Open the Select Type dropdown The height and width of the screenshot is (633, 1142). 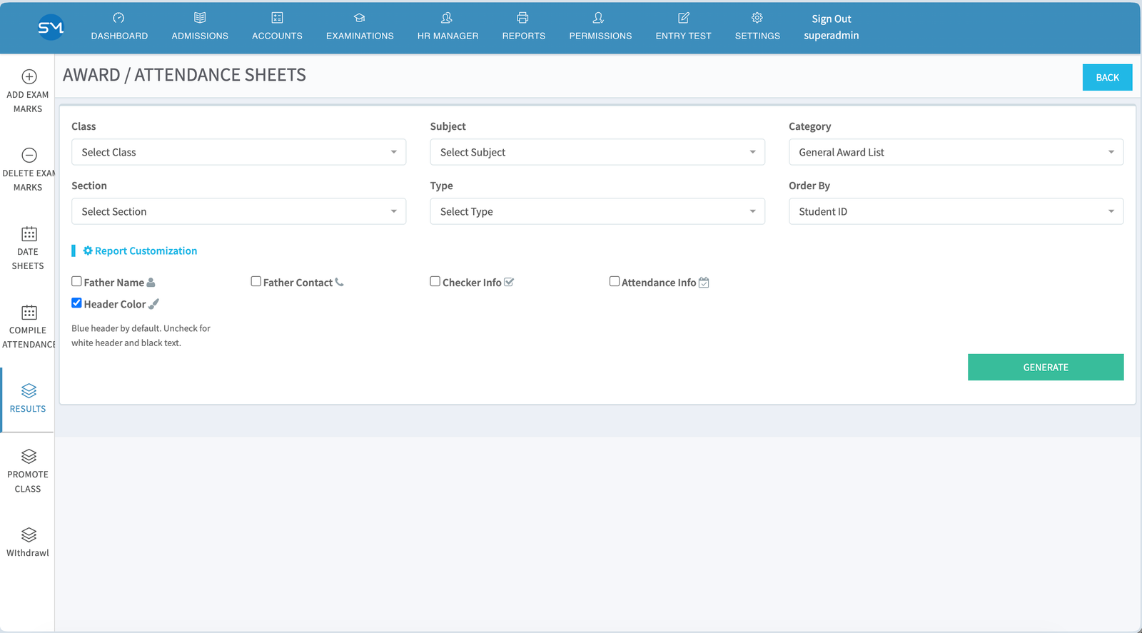(597, 211)
